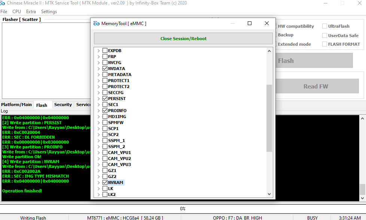Expand the NVCFG tree node
Viewport: 366px width, 220px height.
click(98, 63)
